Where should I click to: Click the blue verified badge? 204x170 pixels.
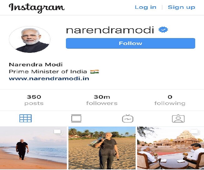pos(163,30)
